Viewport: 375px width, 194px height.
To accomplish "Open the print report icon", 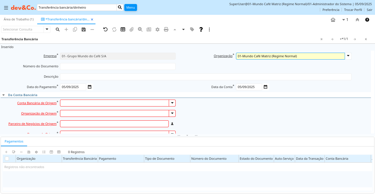I will tap(166, 29).
